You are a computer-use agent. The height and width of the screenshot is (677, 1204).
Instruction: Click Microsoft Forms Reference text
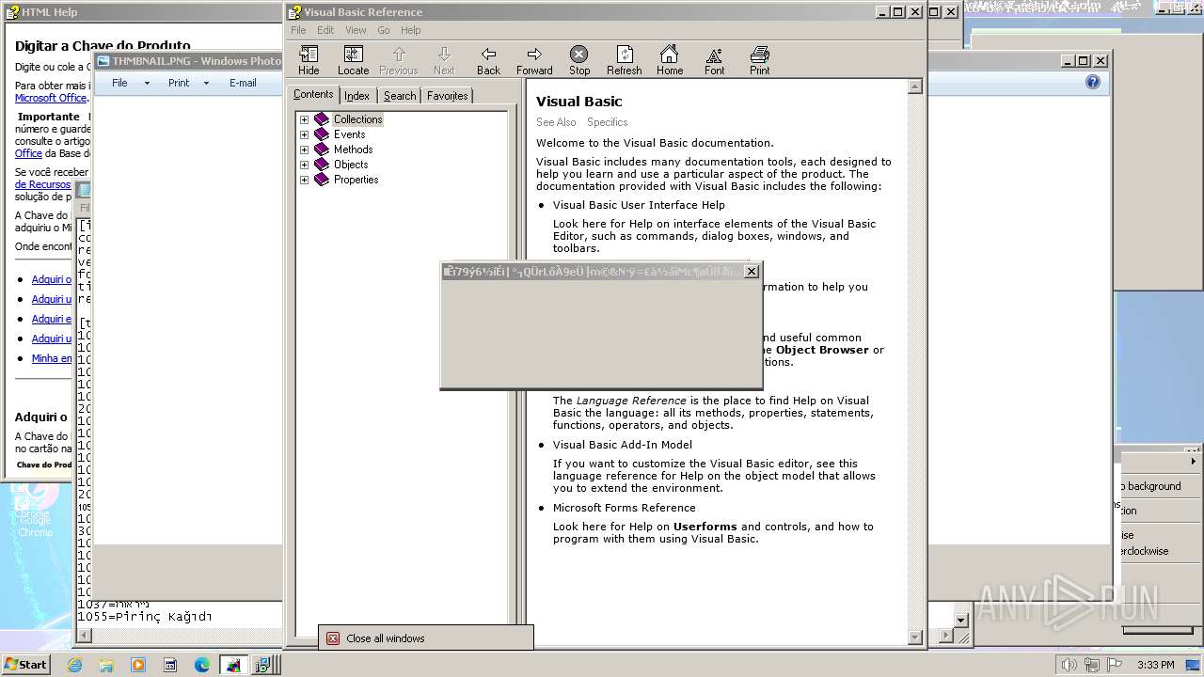tap(624, 508)
